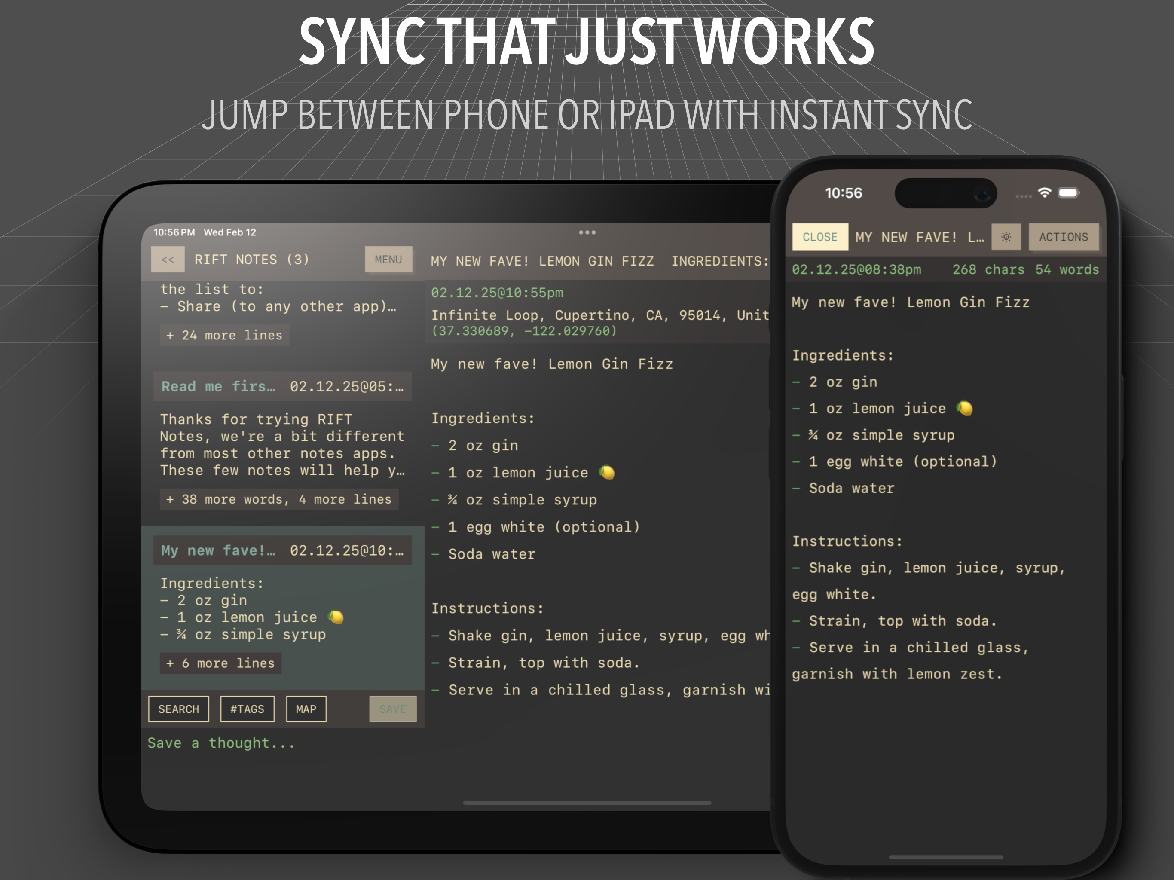The height and width of the screenshot is (880, 1174).
Task: Open ACTIONS on iPhone
Action: [x=1064, y=237]
